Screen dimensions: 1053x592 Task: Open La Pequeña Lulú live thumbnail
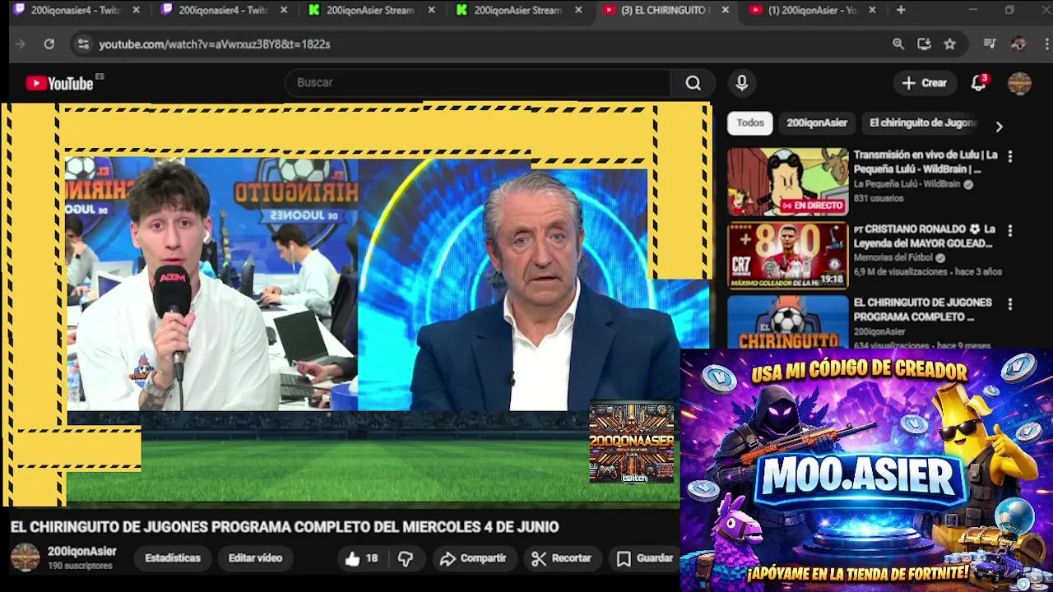tap(787, 182)
